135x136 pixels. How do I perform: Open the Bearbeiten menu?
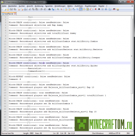[x=13, y=6]
